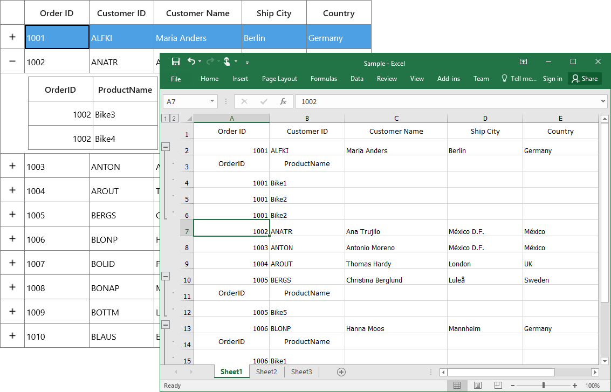611x392 pixels.
Task: Undo the last action in Excel
Action: (x=191, y=61)
